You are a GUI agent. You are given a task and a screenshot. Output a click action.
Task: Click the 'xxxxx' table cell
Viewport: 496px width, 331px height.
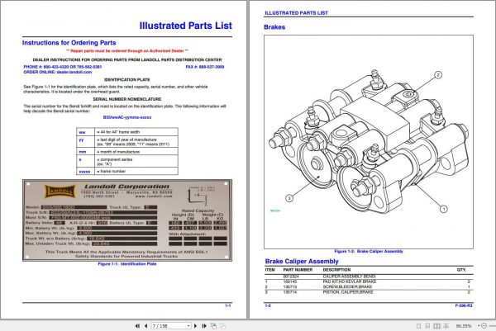point(85,171)
